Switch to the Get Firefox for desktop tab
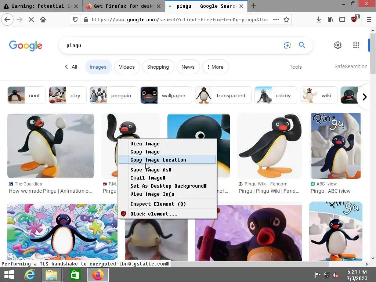This screenshot has height=282, width=376. point(123,6)
